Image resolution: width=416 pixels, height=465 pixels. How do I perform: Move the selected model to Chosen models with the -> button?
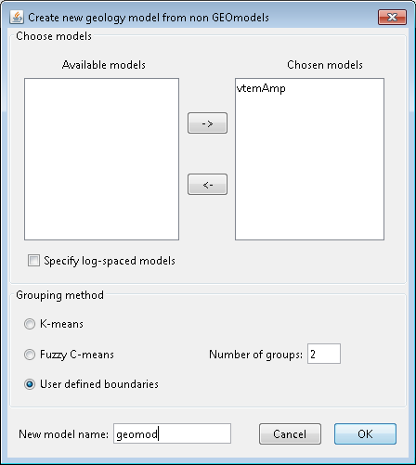coord(207,123)
